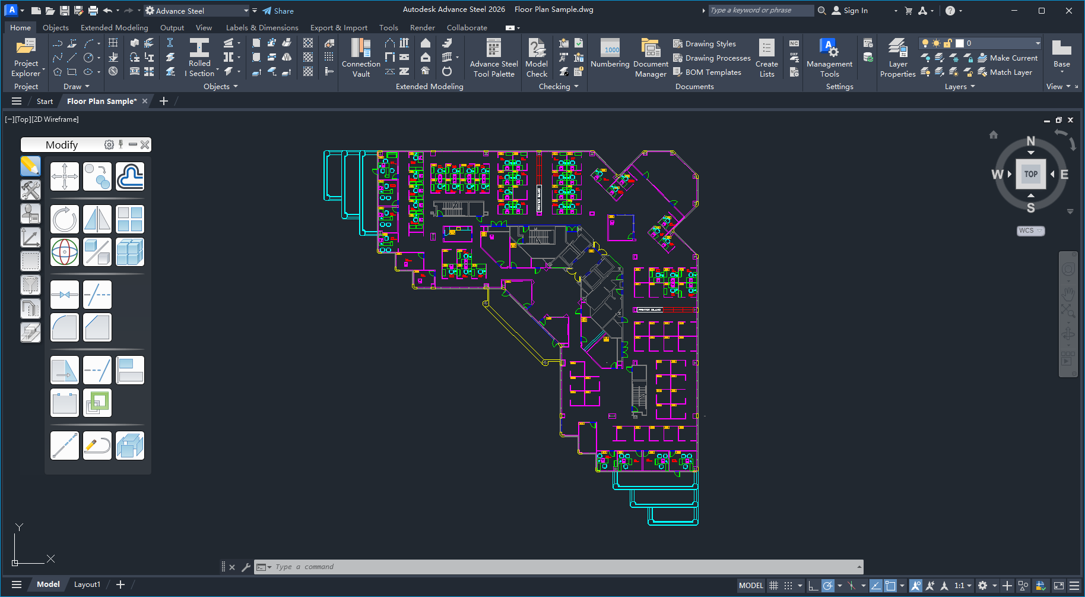Toggle Snap mode dots icon in status bar

coord(788,585)
